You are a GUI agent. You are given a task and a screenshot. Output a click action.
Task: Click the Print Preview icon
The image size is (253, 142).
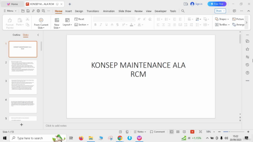pos(43,11)
